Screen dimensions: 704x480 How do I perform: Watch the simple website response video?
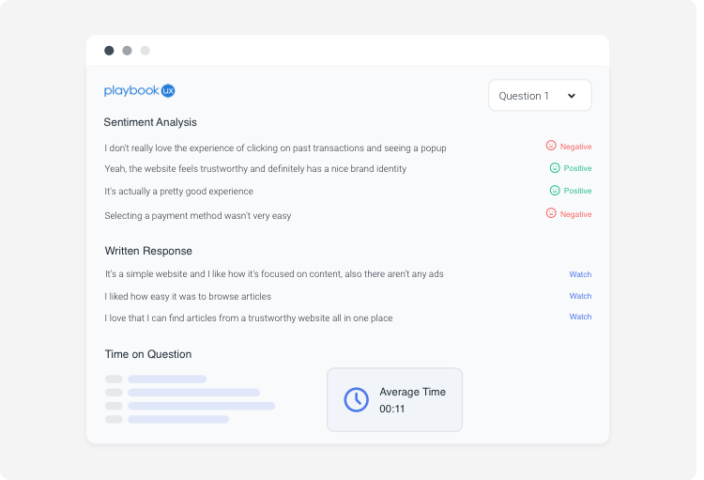coord(580,274)
